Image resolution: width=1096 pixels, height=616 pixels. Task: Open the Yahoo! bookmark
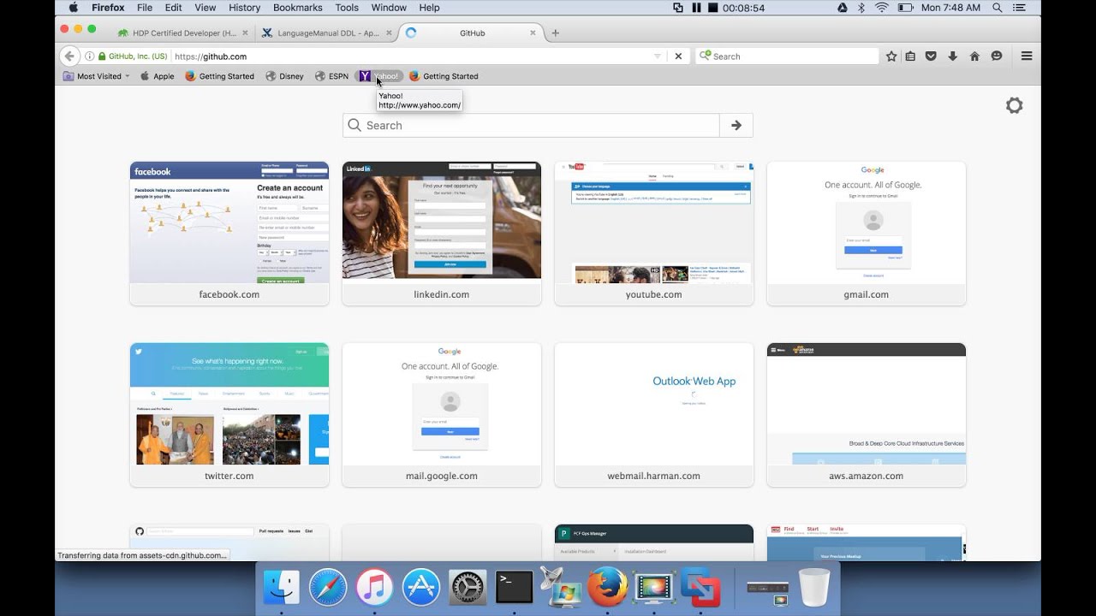379,76
